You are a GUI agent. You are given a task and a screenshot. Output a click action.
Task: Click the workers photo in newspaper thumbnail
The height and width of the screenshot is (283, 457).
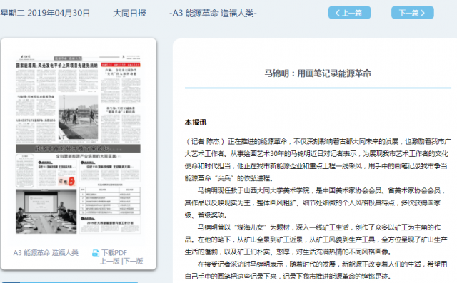[78, 117]
